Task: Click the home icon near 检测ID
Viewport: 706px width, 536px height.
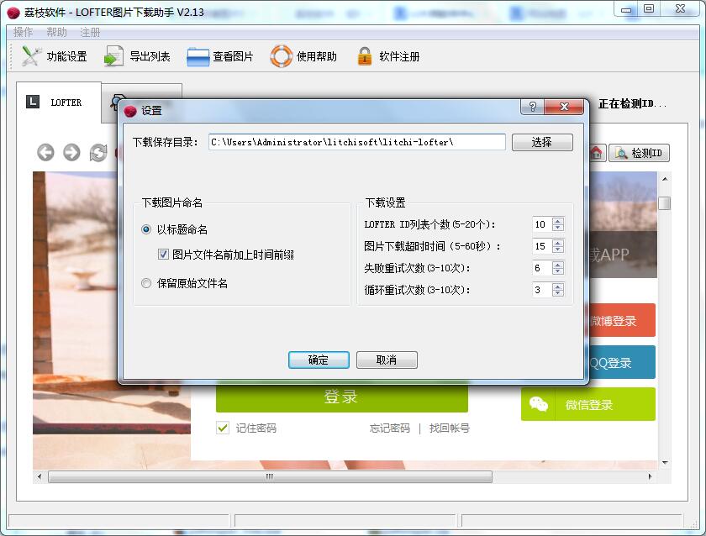Action: click(596, 153)
